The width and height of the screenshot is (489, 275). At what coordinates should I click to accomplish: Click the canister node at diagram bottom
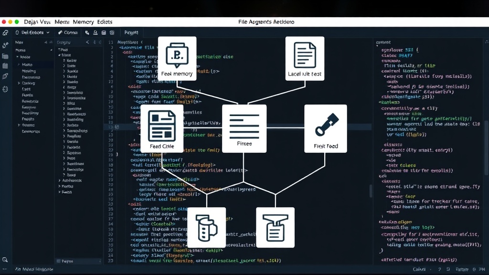click(x=206, y=228)
